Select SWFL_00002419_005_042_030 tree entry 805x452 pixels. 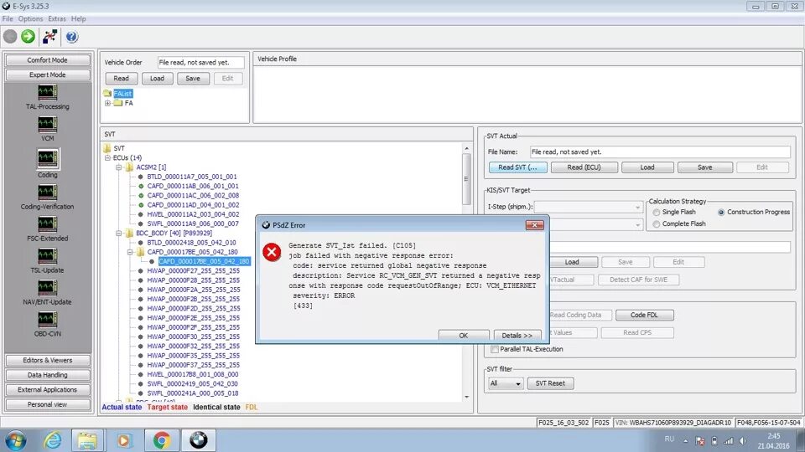click(193, 384)
